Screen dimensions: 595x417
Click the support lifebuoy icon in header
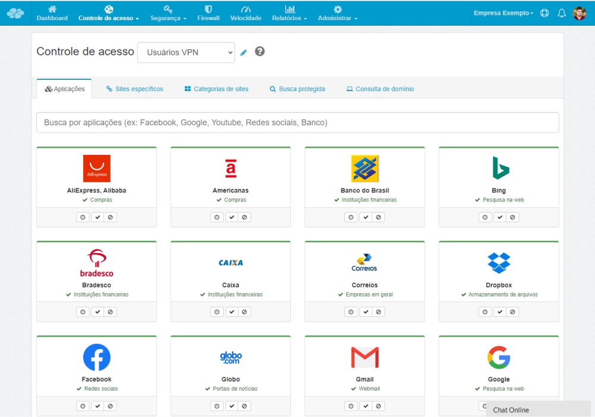coord(544,13)
